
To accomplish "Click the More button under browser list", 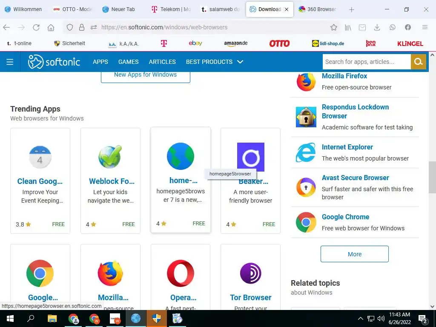I will [x=355, y=254].
